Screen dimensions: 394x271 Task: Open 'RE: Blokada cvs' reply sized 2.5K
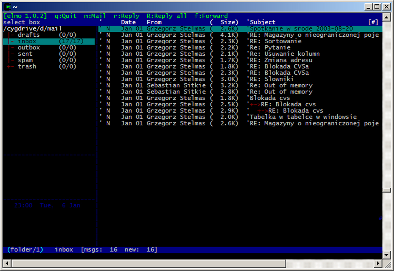click(240, 104)
